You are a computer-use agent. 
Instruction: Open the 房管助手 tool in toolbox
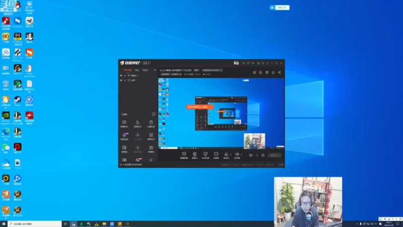coord(138,124)
